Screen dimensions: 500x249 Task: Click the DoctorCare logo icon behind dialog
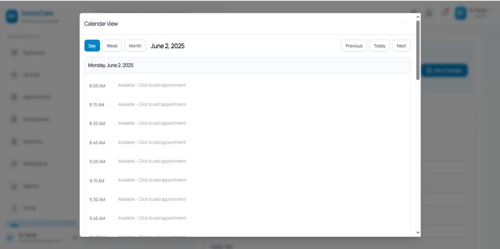[x=12, y=17]
